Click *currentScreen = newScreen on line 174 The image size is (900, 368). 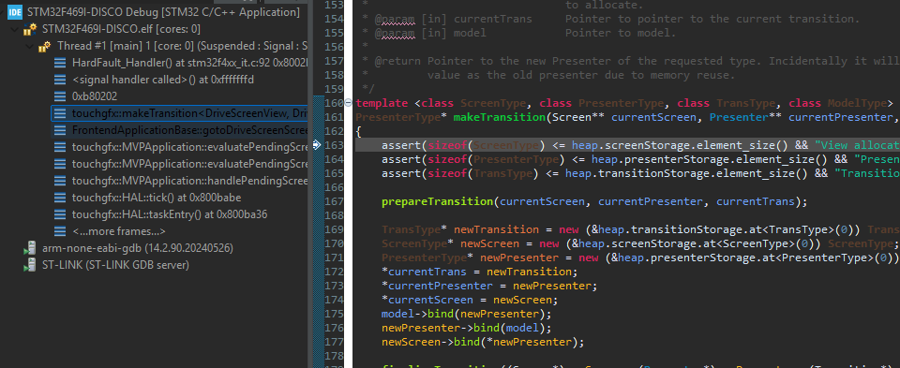(469, 300)
